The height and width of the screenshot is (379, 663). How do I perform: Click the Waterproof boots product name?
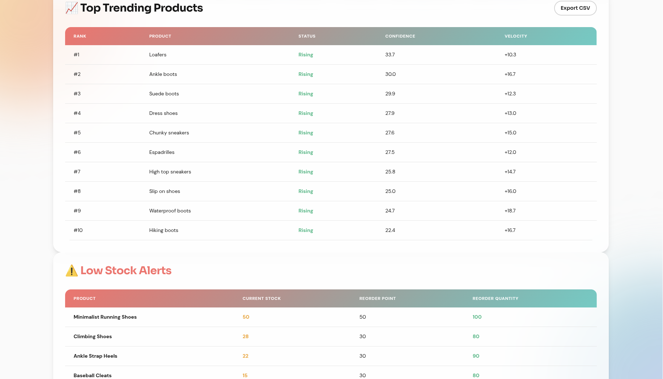coord(170,211)
